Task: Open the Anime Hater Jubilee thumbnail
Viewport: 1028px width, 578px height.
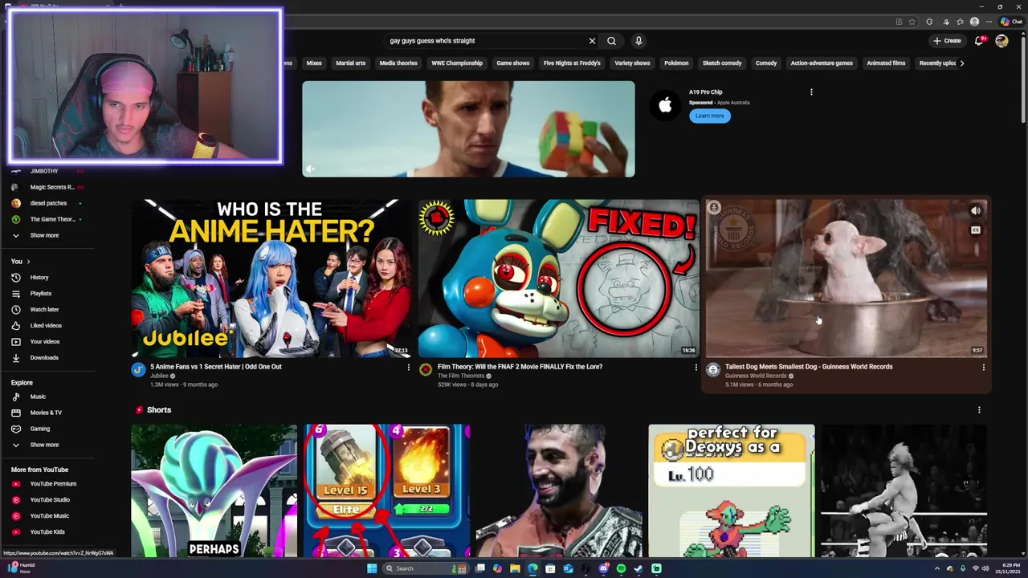Action: pyautogui.click(x=270, y=278)
